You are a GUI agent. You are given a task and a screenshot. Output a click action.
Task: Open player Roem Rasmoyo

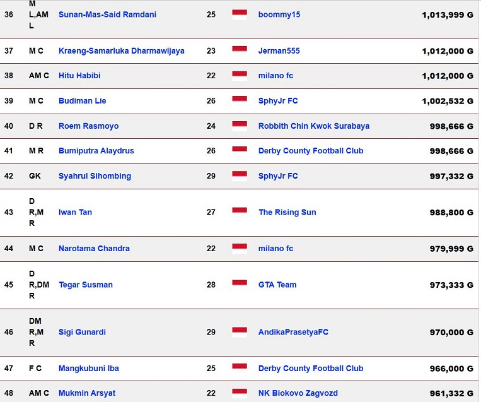point(89,126)
